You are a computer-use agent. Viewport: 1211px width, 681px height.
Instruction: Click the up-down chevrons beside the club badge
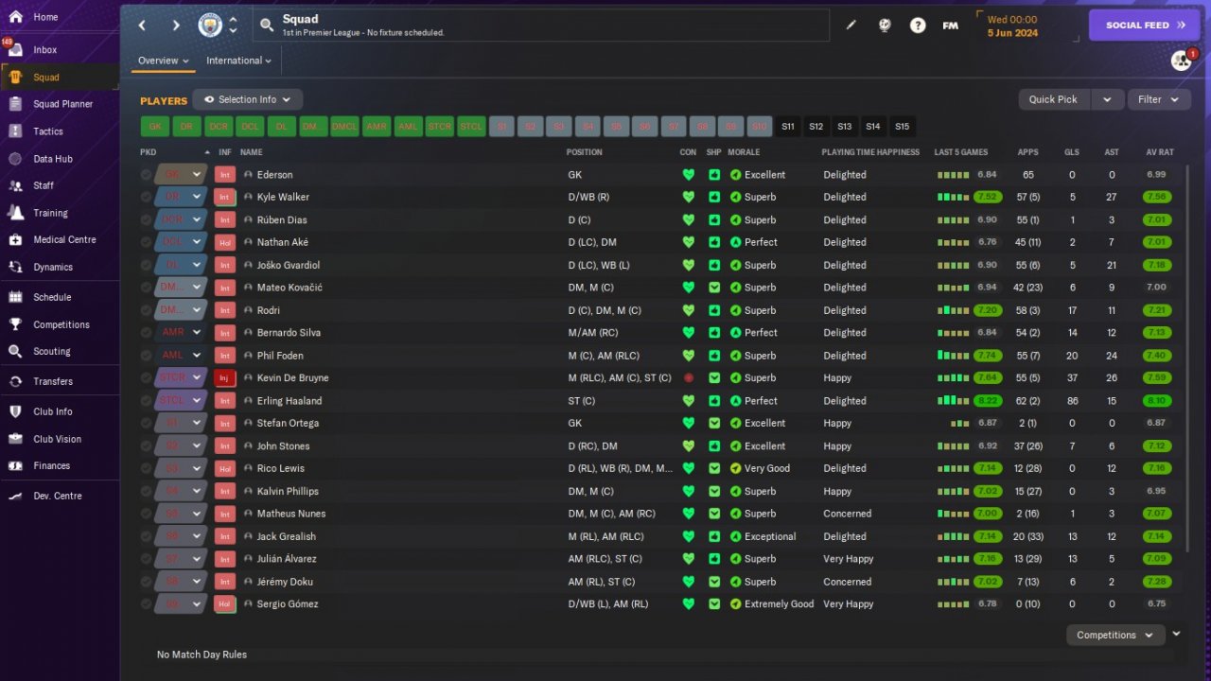pos(233,26)
